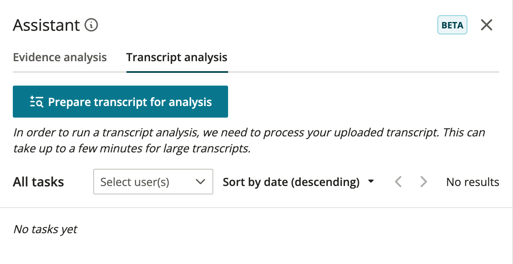Select the Transcript analysis tab
This screenshot has height=264, width=513.
177,57
